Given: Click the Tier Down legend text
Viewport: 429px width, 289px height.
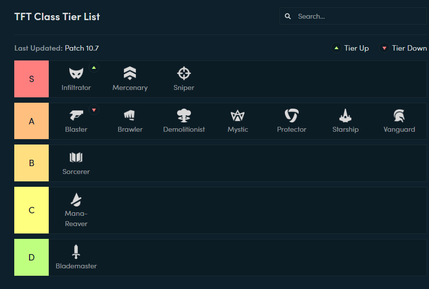Looking at the screenshot, I should (x=409, y=48).
